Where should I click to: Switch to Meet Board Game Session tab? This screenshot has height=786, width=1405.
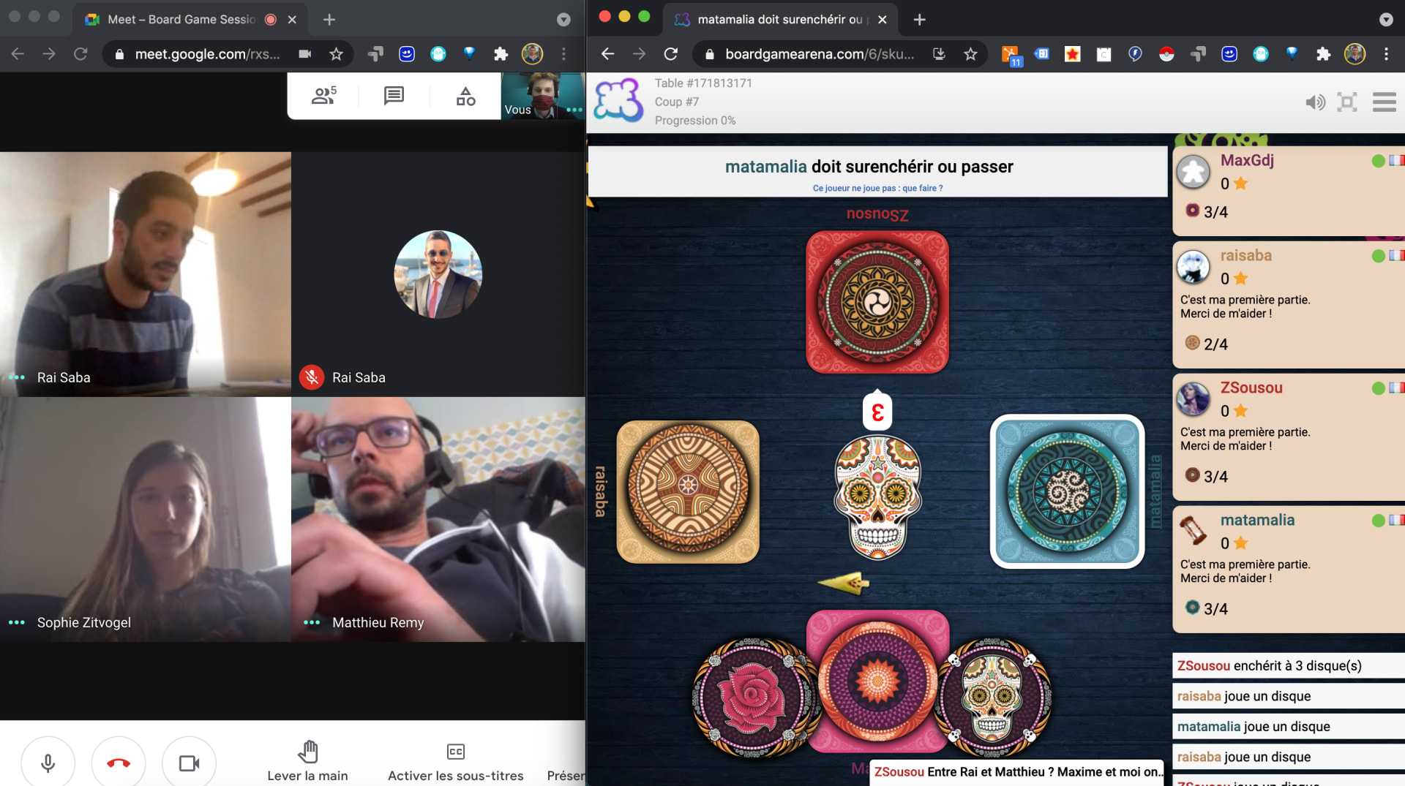pos(190,20)
